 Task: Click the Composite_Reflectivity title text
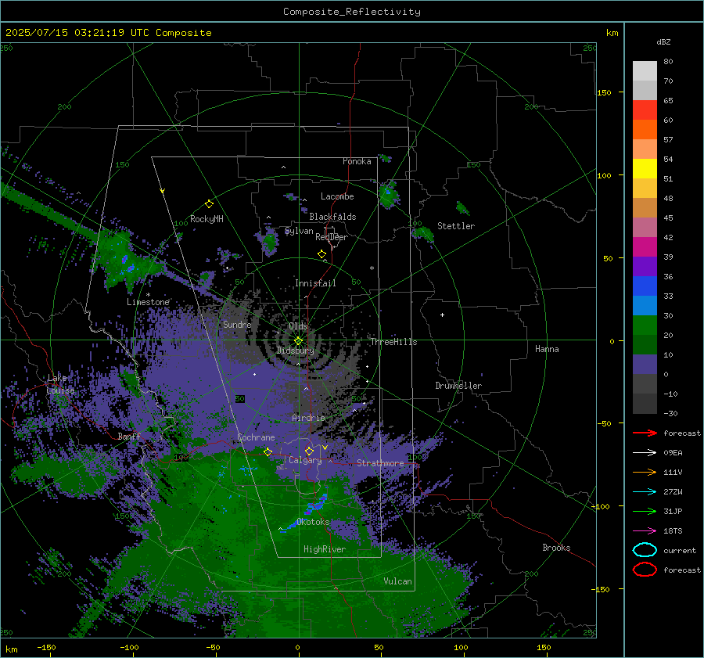[352, 12]
